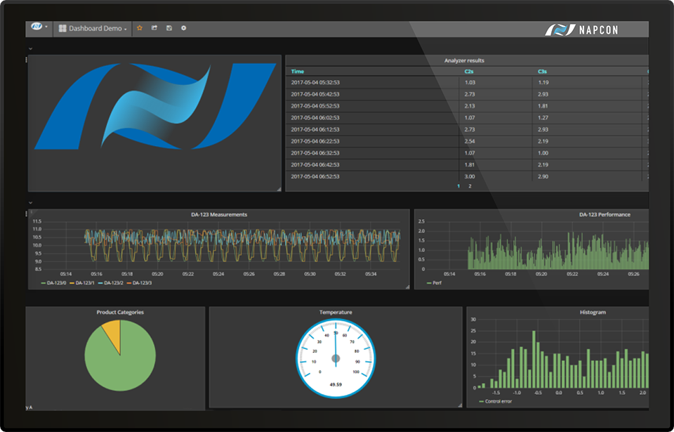674x432 pixels.
Task: Open the Dashboard Demo dropdown
Action: coord(97,29)
